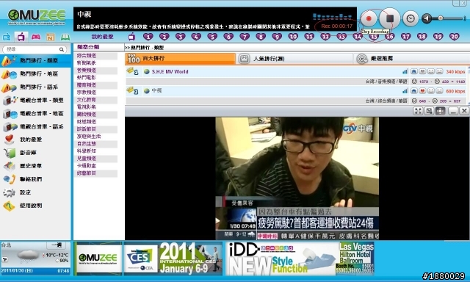
Task: Click the dark third video panel icon
Action: click(x=440, y=111)
